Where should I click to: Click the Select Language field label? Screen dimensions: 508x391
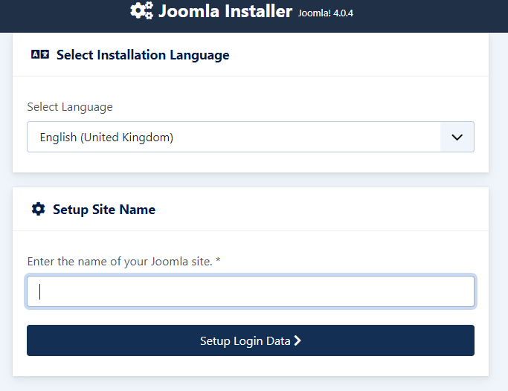pos(70,107)
